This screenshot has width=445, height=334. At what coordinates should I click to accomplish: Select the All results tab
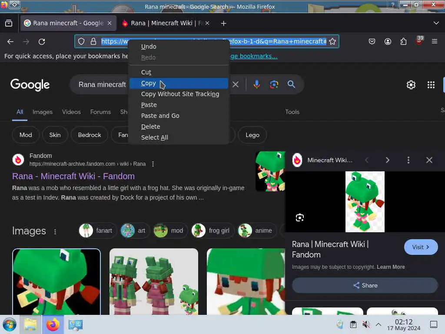pos(20,112)
